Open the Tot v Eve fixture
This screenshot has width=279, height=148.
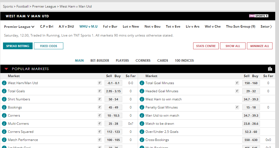[173, 27]
